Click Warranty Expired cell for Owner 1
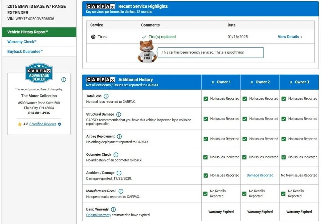The image size is (321, 224). click(x=221, y=212)
